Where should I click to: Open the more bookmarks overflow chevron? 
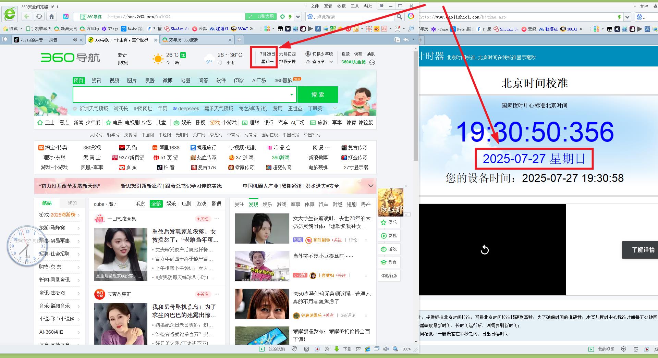pos(252,29)
